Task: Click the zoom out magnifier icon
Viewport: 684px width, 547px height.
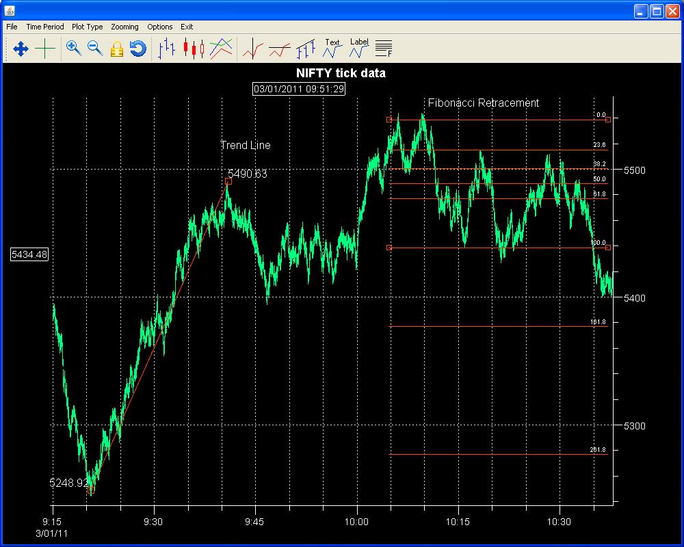Action: coord(95,48)
